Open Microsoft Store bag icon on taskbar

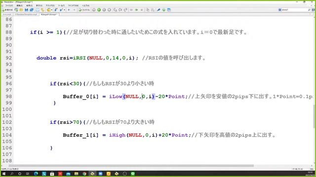click(52, 174)
